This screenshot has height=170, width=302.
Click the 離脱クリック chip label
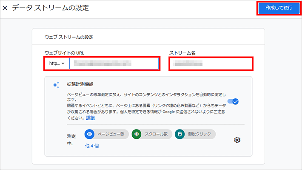(199, 134)
